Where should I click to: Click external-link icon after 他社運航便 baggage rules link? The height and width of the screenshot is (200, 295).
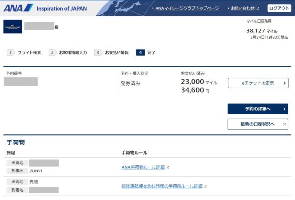coord(205,186)
